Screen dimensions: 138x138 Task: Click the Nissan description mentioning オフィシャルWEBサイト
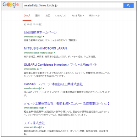[x=50, y=40]
